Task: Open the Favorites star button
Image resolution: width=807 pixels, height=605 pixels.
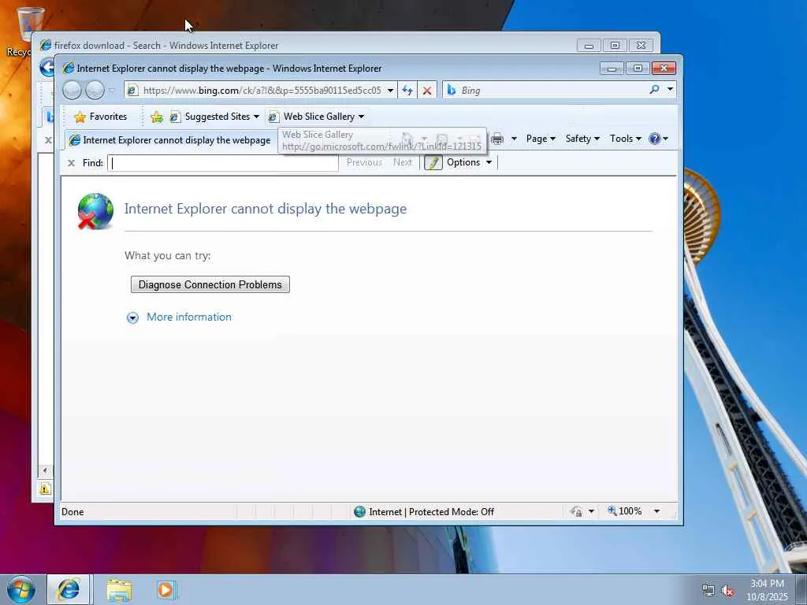Action: point(101,117)
